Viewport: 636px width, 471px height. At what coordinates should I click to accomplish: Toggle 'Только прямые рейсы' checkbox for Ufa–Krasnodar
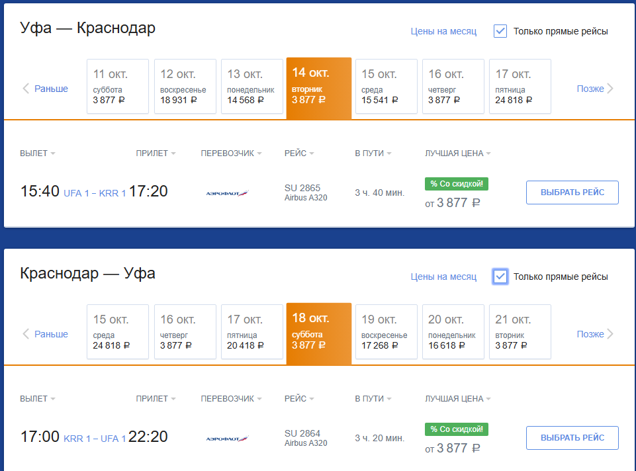(x=500, y=31)
